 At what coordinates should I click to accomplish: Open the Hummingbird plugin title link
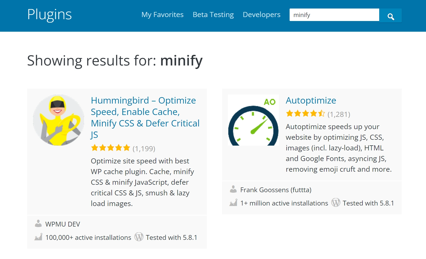[x=145, y=117]
